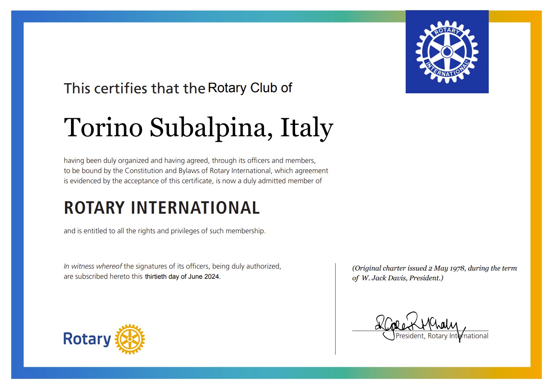Click the club name Torino Subalpina, Italy
This screenshot has height=389, width=550.
[198, 128]
